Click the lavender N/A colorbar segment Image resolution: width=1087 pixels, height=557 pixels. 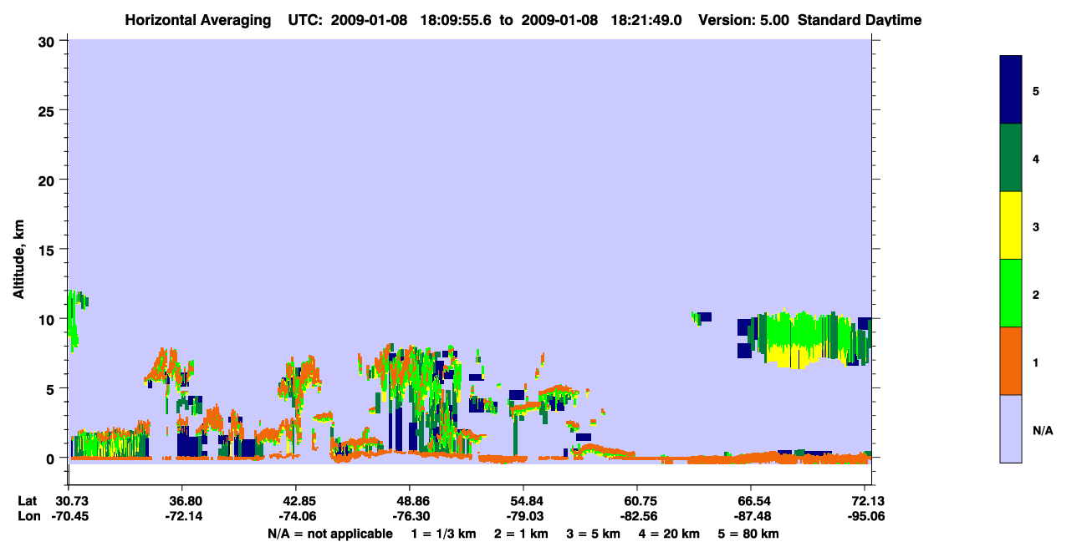[x=1011, y=428]
